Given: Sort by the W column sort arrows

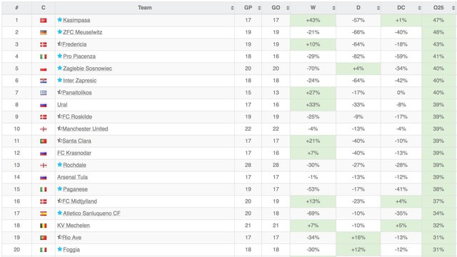Looking at the screenshot, I should coord(333,8).
